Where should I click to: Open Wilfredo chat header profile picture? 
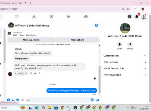(x=11, y=25)
